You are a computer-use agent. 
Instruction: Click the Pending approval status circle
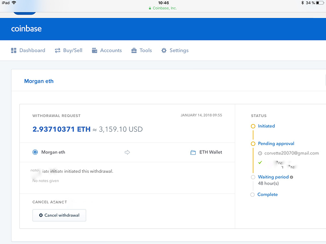tap(253, 143)
